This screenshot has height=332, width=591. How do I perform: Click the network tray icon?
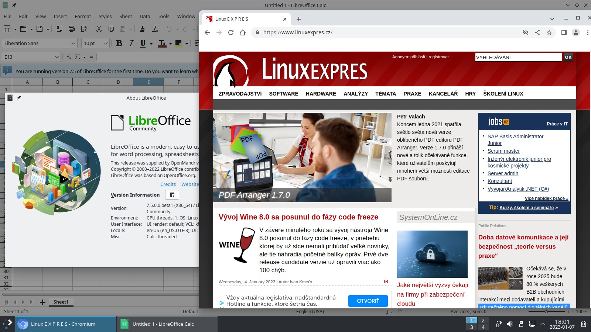click(532, 324)
